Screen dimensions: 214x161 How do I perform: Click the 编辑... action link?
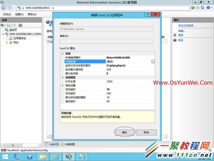click(182, 31)
